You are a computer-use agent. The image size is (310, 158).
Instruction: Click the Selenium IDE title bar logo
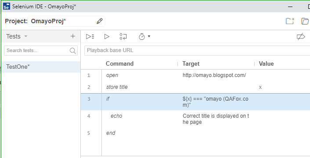click(7, 7)
